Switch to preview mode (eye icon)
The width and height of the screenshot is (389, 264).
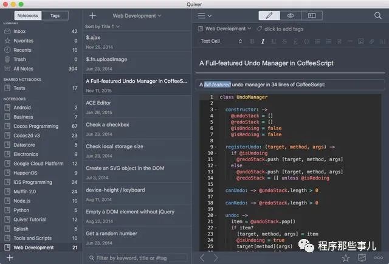[291, 16]
